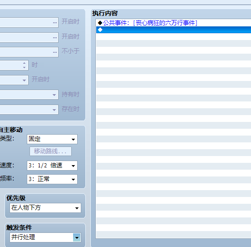
Task: Open the 触发条件 dropdown showing 并行处理
Action: (x=45, y=237)
